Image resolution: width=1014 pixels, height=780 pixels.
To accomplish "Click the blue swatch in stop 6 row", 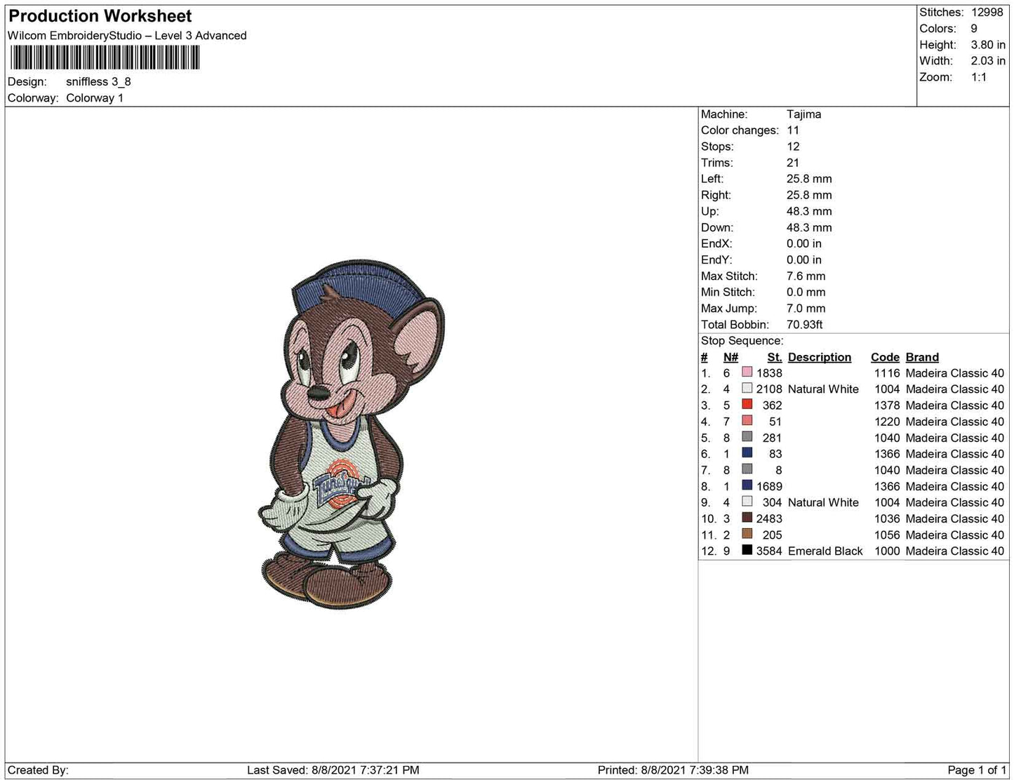I will (x=747, y=453).
